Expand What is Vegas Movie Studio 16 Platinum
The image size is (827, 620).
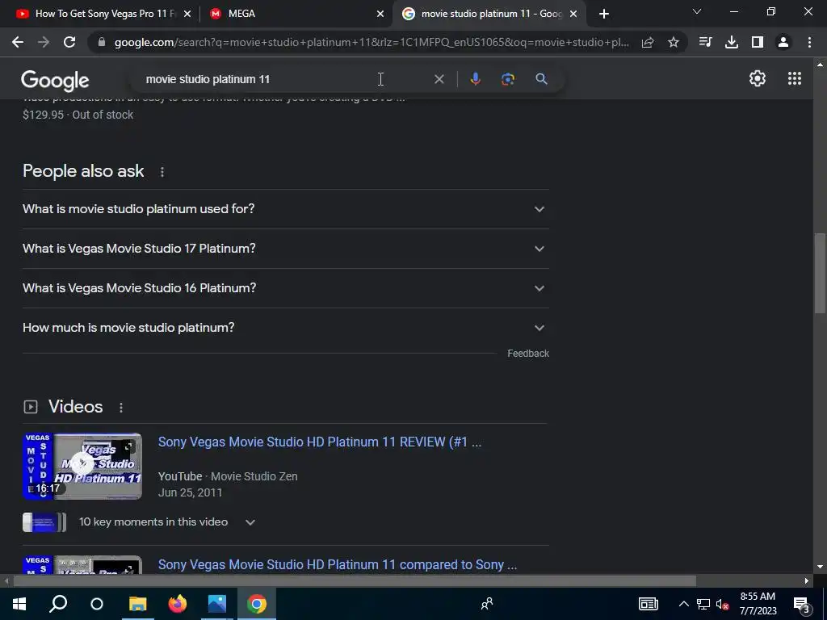click(x=285, y=288)
